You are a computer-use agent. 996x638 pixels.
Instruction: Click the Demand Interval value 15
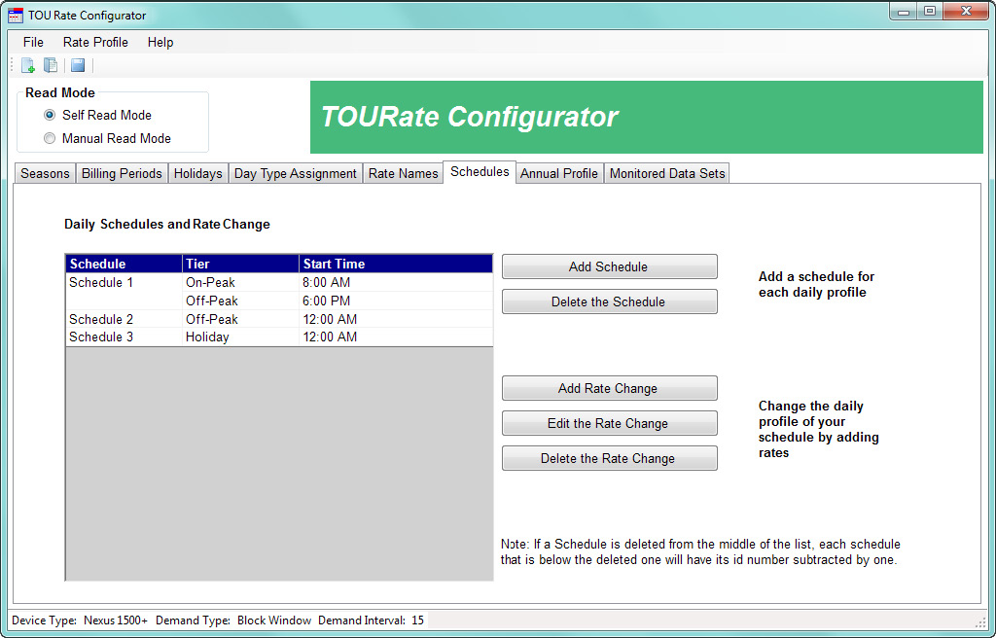417,620
